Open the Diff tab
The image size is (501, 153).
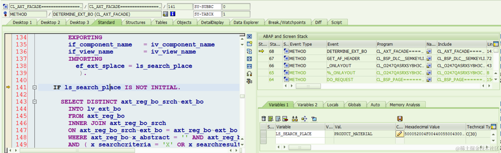318,22
